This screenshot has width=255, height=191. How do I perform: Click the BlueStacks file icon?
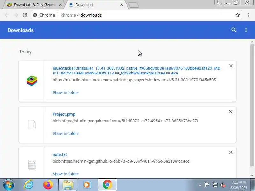pyautogui.click(x=32, y=81)
